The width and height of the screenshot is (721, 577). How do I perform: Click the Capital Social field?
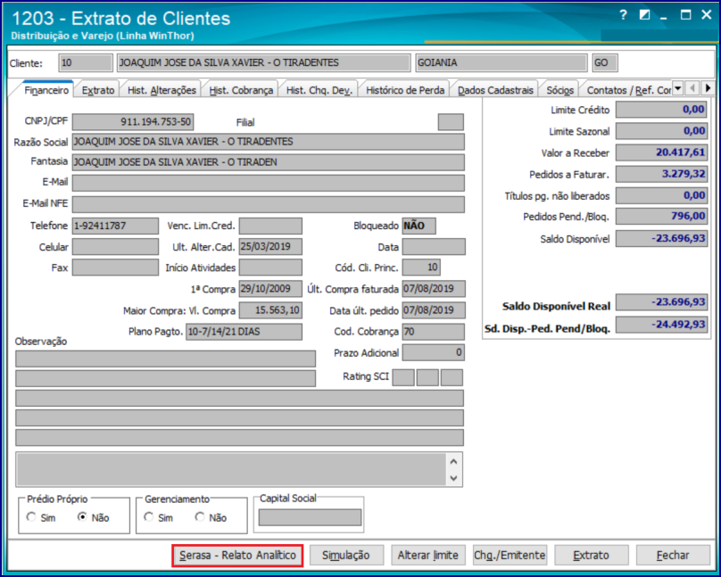point(310,518)
